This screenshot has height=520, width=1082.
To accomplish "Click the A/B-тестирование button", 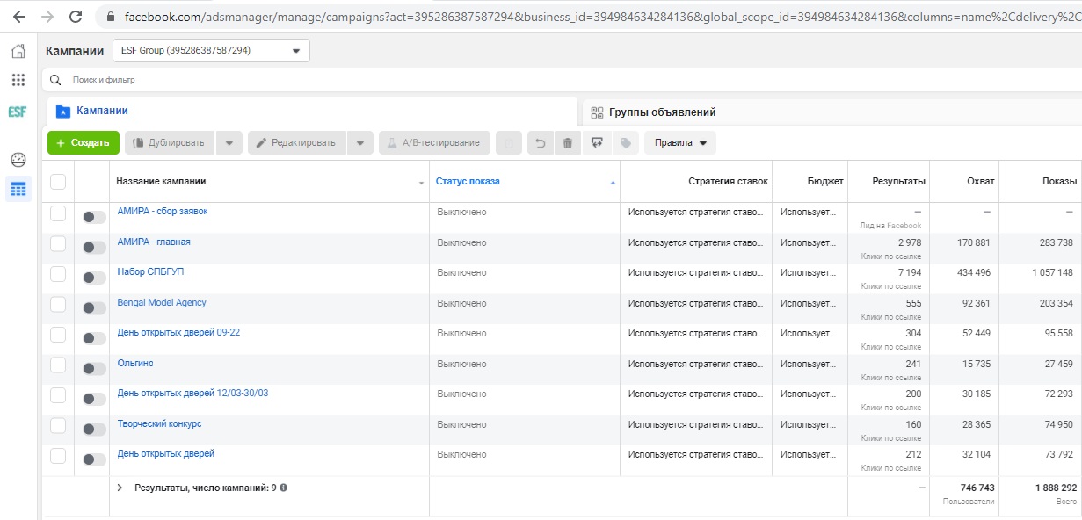I will pyautogui.click(x=434, y=143).
